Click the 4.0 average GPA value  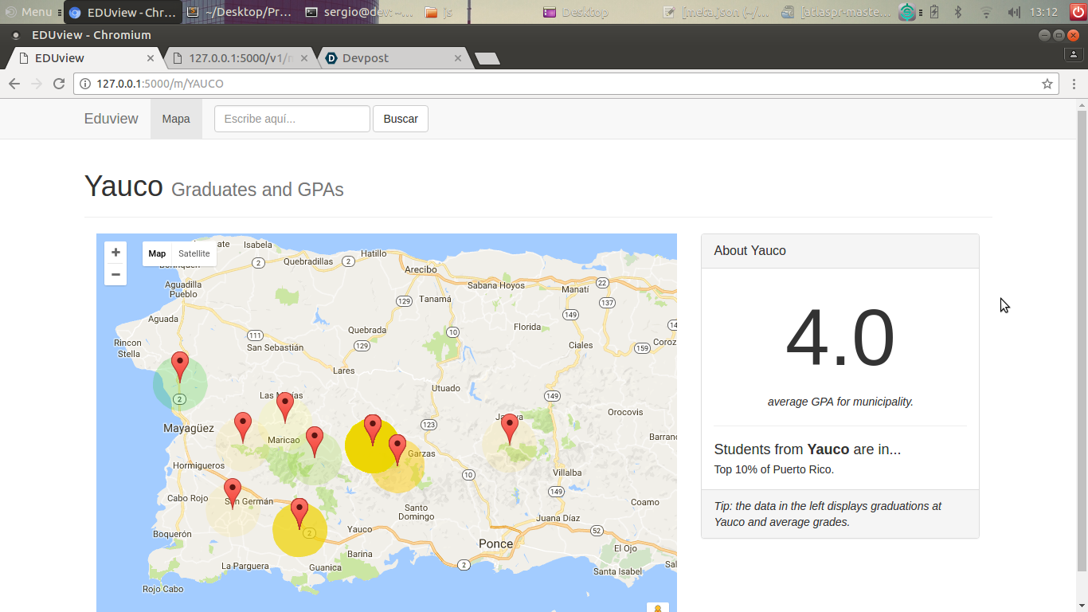click(840, 339)
